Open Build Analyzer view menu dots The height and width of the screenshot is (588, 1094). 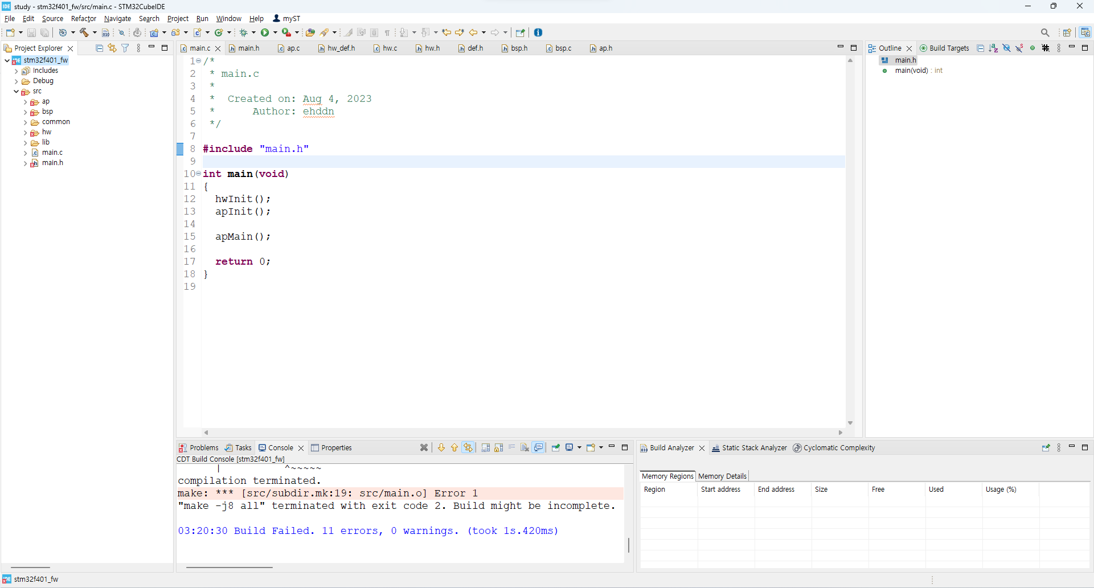tap(1059, 448)
